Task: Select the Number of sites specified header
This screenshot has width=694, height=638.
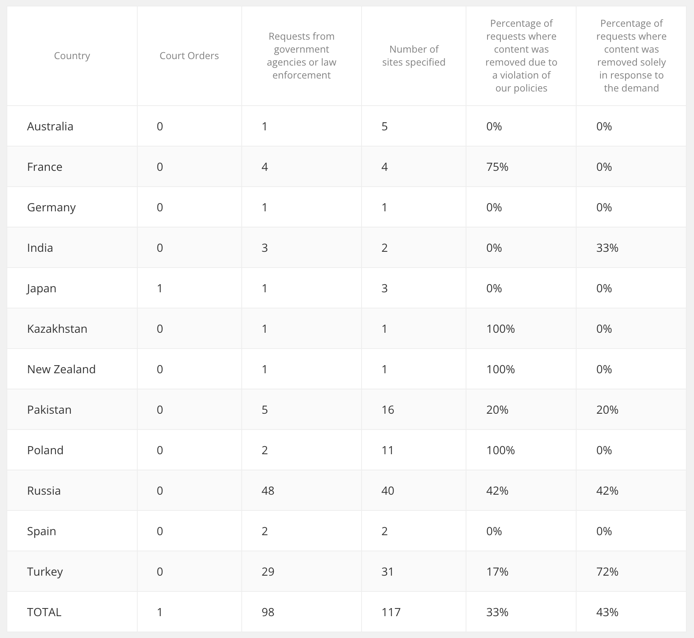Action: (x=413, y=56)
